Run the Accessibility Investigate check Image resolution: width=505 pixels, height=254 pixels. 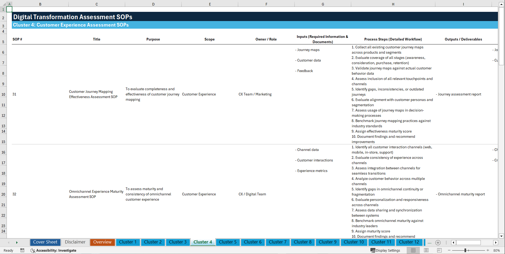point(54,251)
